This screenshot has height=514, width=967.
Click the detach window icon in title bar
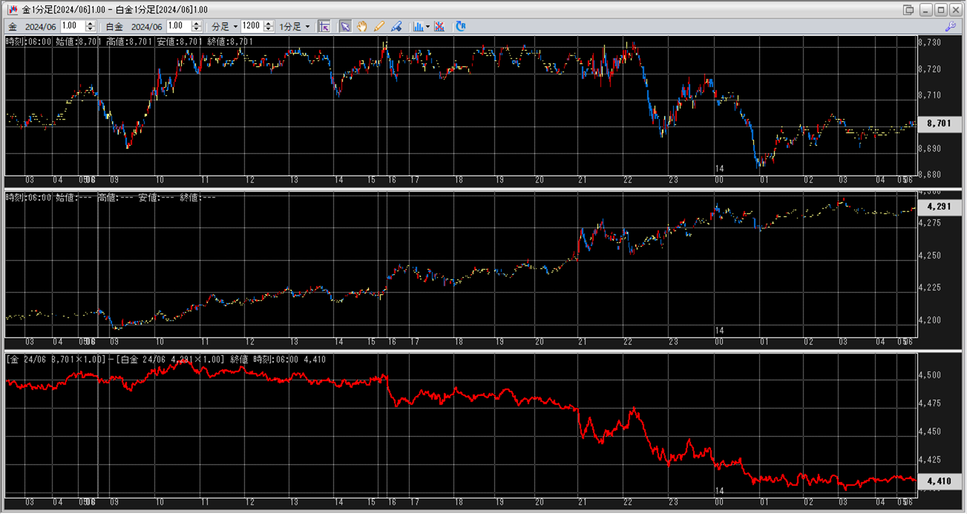click(908, 10)
